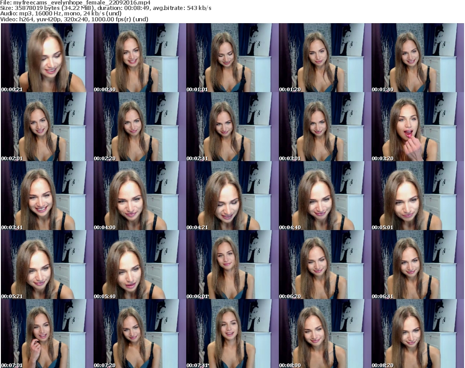Open the thumbnail at 00:01:01
465x368 pixels.
(x=232, y=58)
